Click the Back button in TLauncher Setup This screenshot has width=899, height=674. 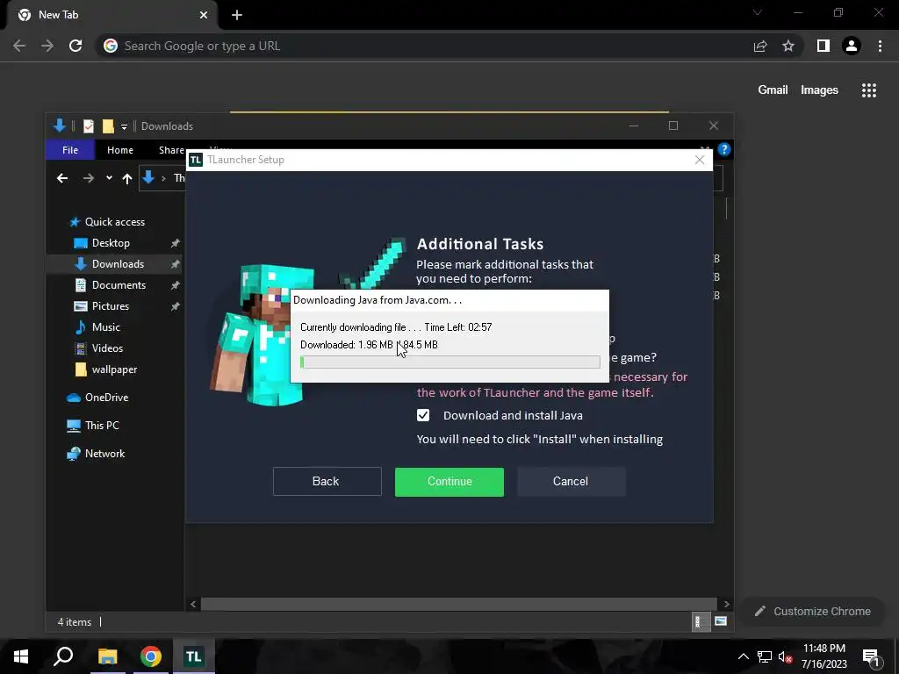(x=327, y=482)
